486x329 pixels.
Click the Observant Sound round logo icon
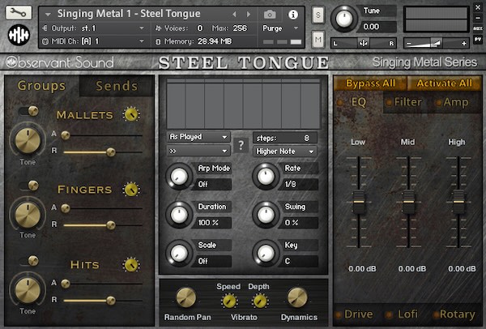coord(19,35)
